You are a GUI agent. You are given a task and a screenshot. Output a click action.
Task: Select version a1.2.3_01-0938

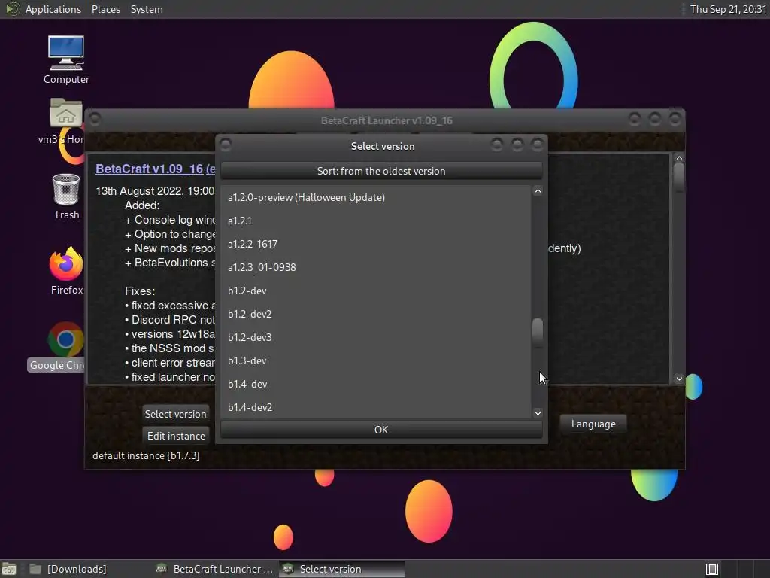click(376, 267)
